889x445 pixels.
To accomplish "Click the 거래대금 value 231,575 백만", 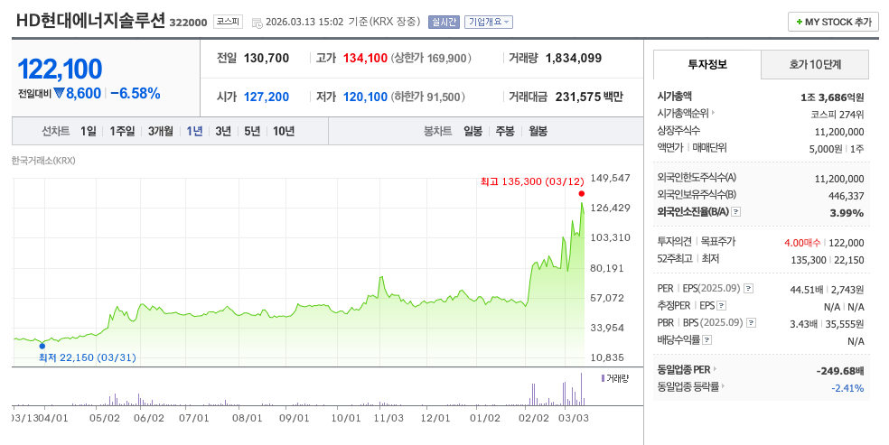I will [589, 97].
